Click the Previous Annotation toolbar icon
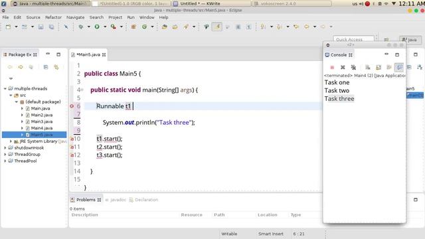 279,27
